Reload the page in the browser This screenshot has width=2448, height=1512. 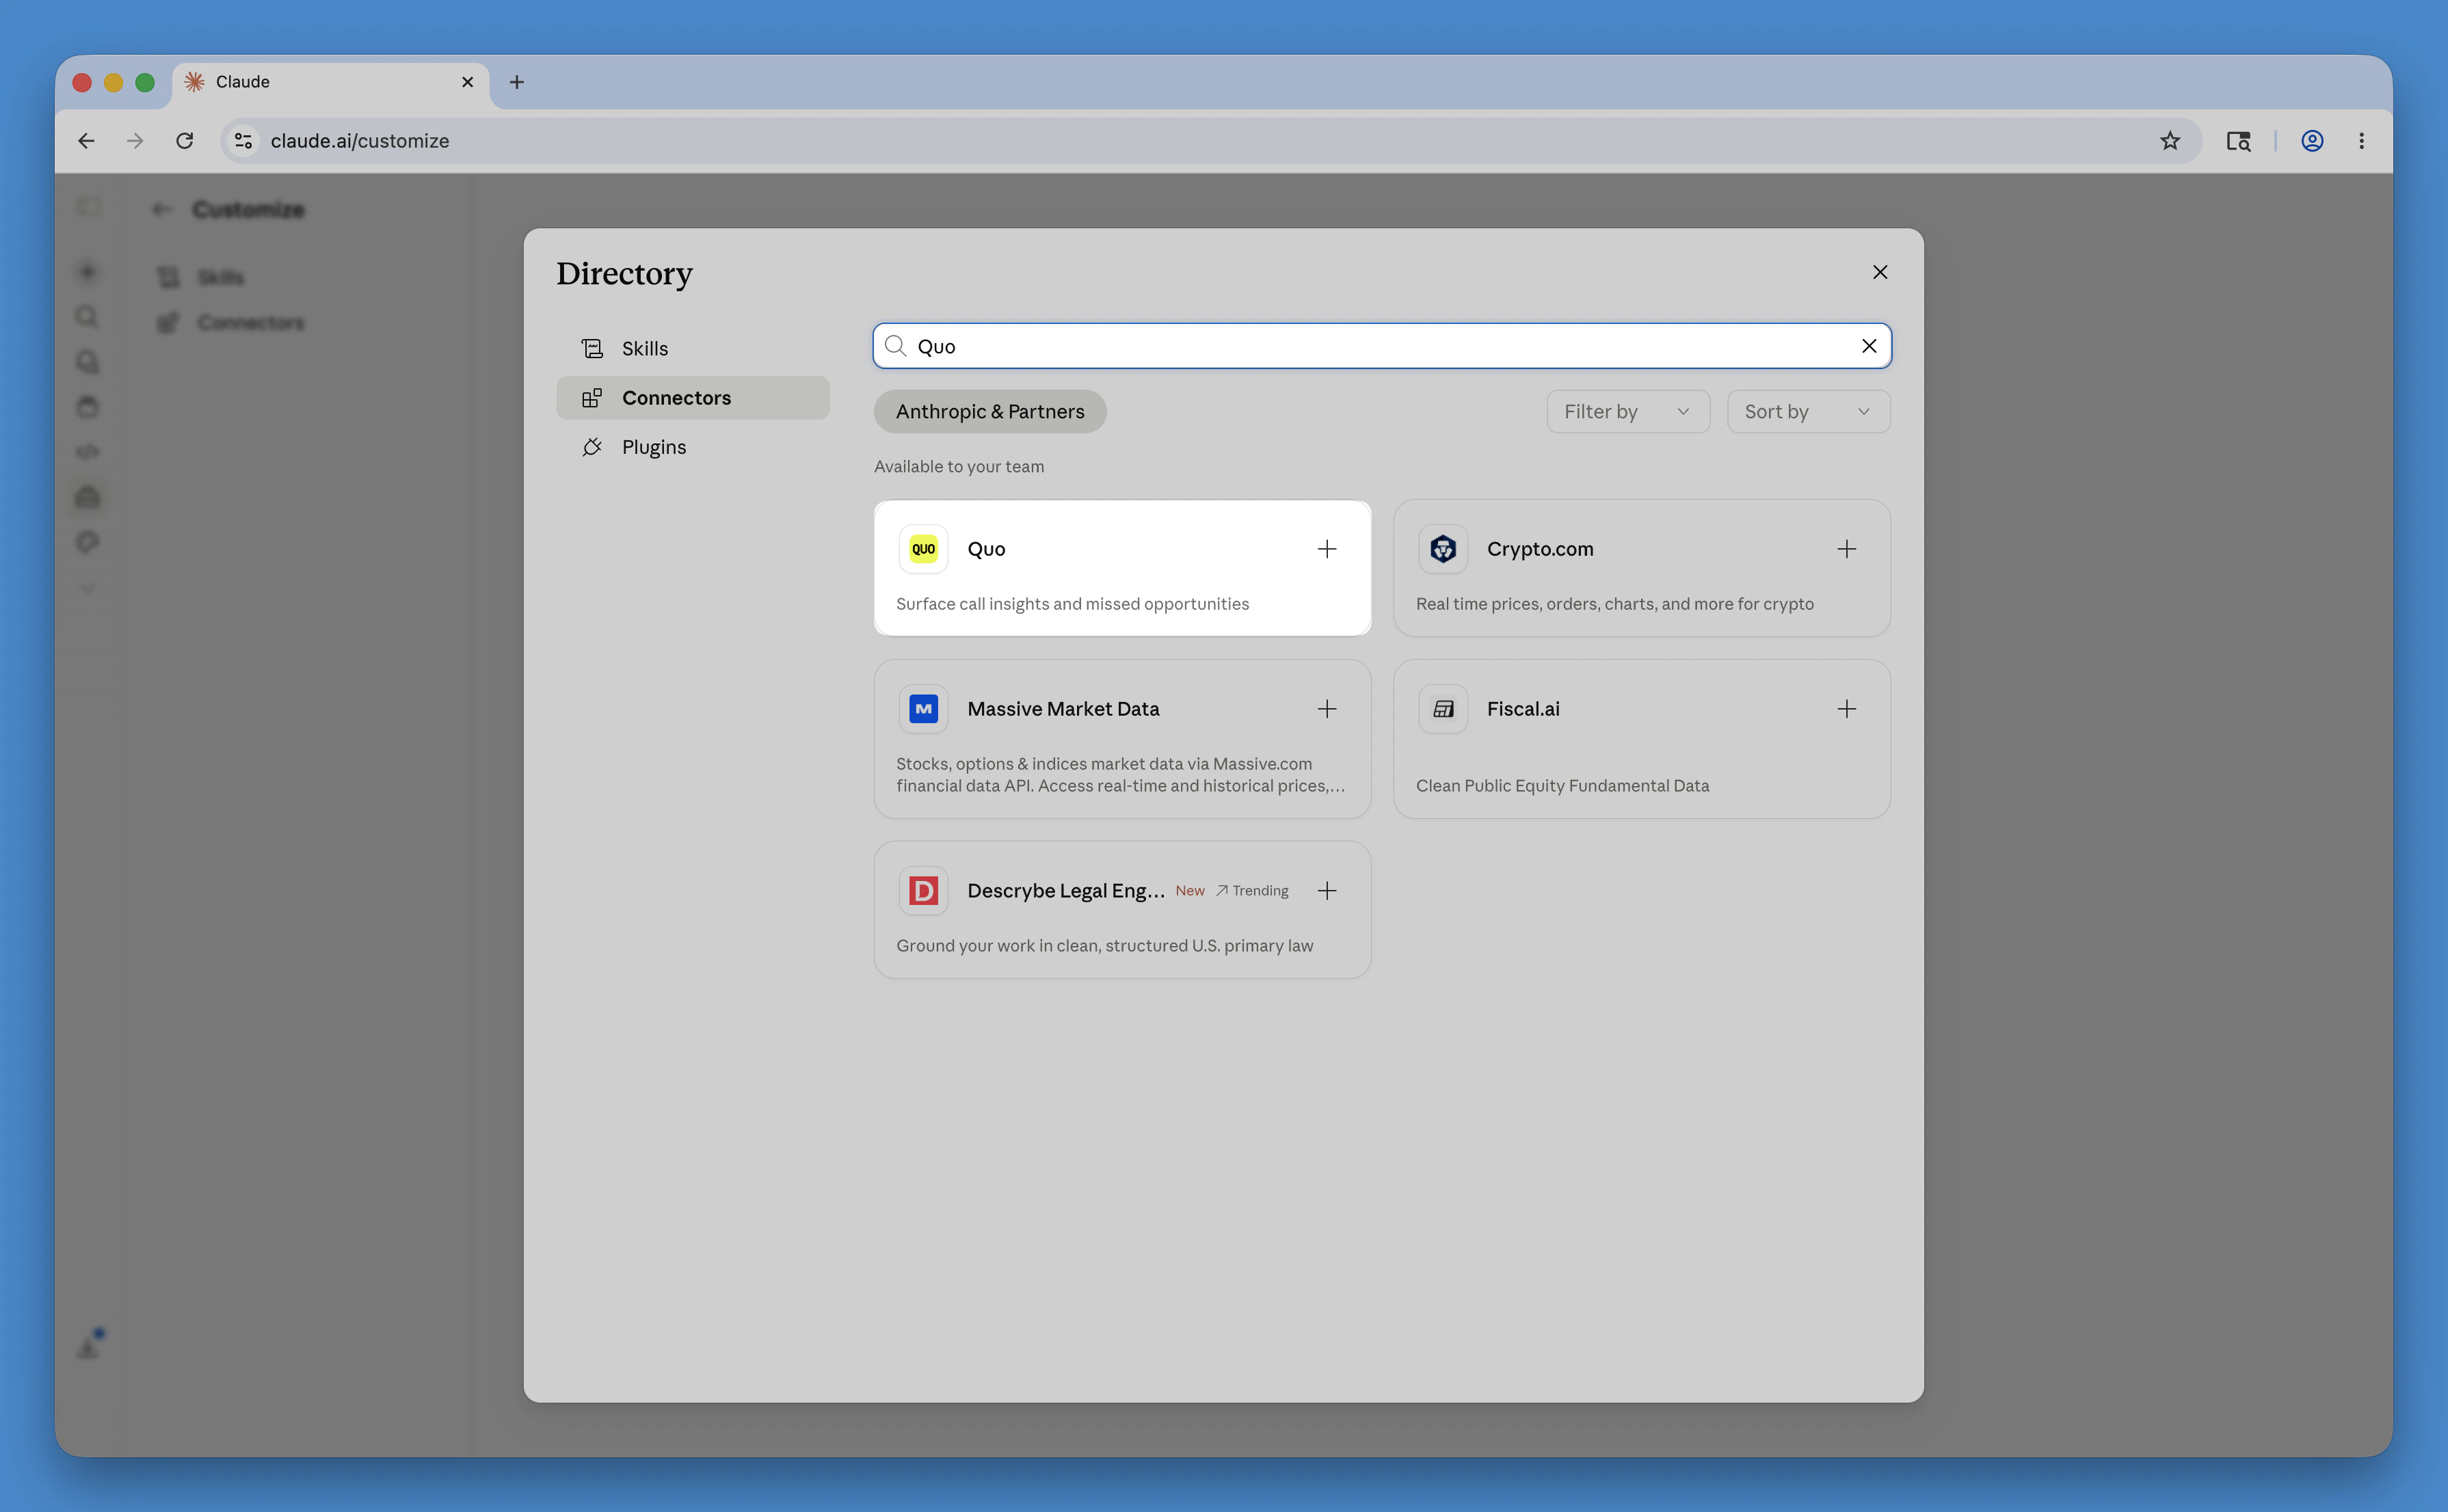(x=185, y=141)
